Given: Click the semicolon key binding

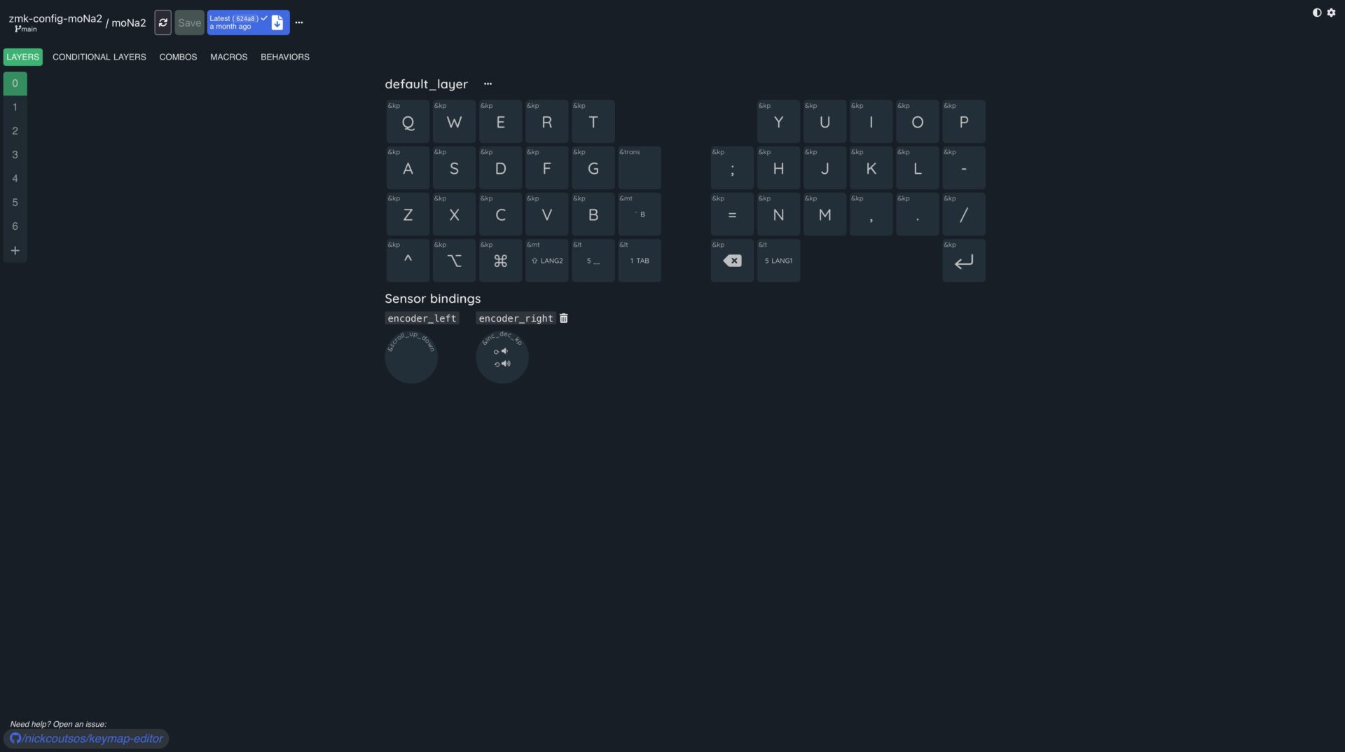Looking at the screenshot, I should point(732,168).
